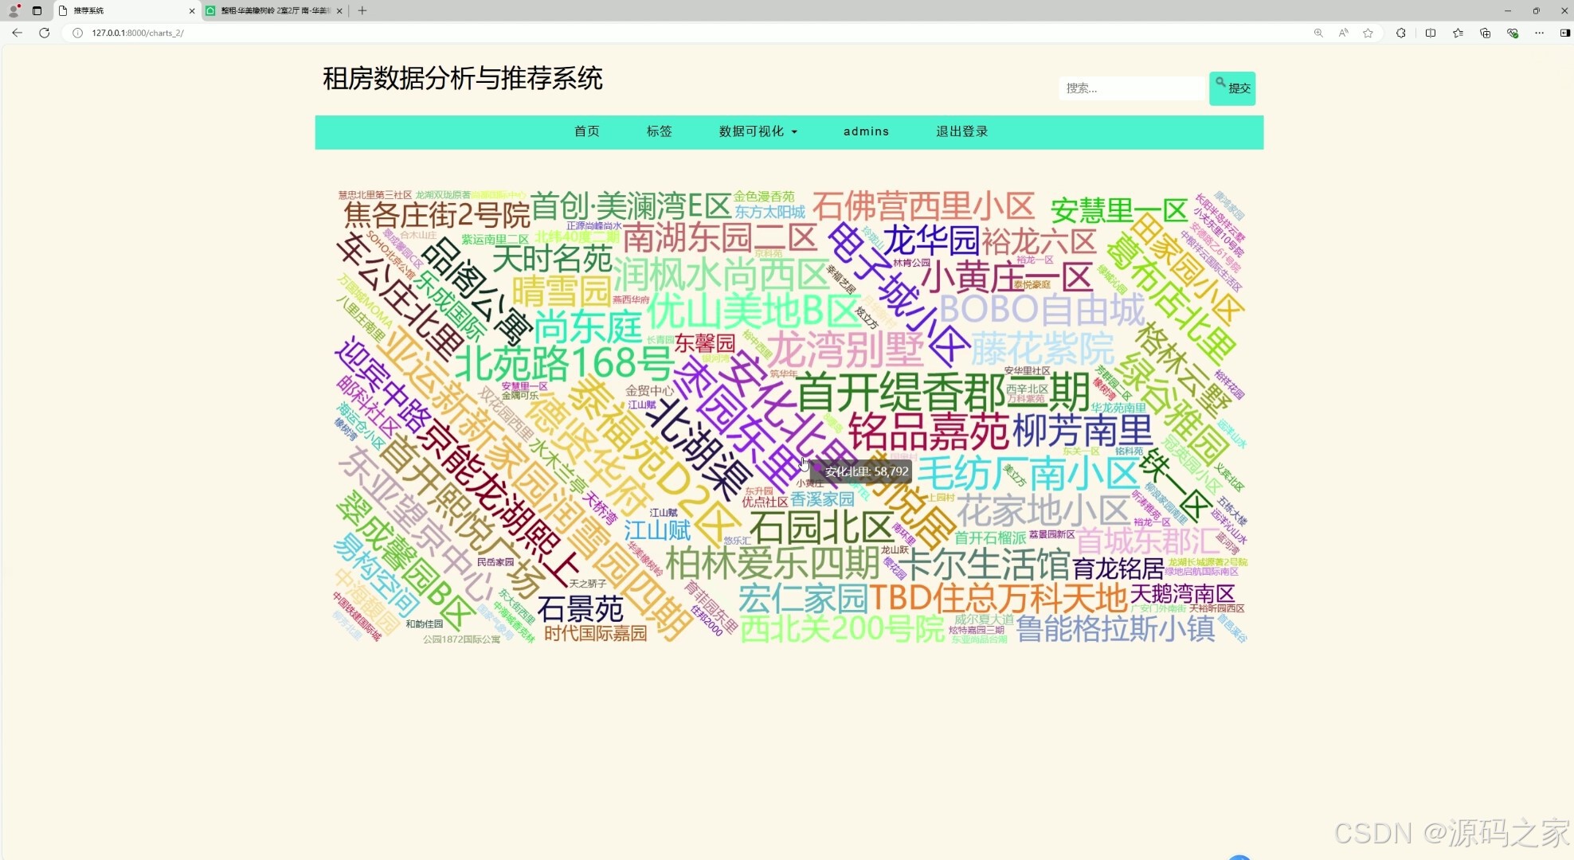Reload the page using the refresh icon
The image size is (1574, 860).
click(x=45, y=33)
